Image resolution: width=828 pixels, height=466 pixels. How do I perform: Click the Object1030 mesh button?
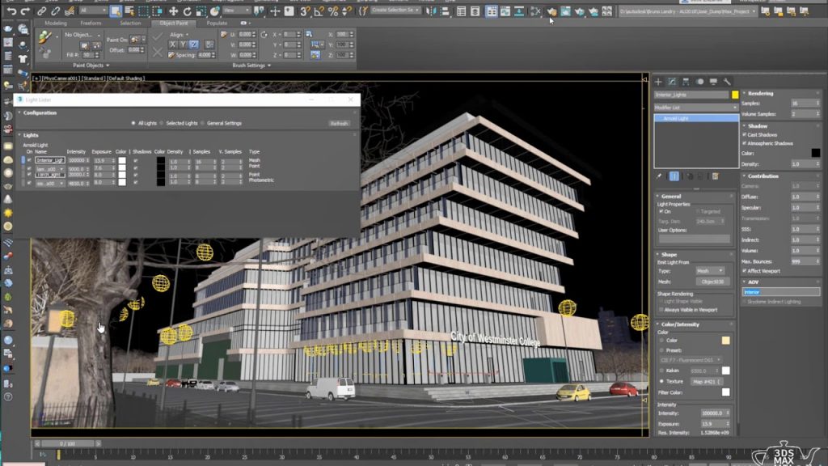[713, 281]
